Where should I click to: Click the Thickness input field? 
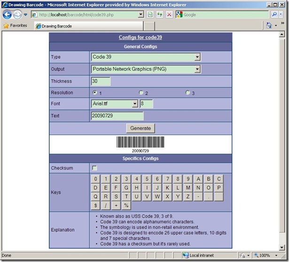tap(101, 81)
